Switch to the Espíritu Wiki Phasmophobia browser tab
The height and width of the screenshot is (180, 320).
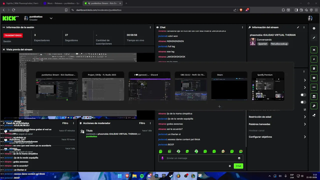tap(21, 3)
